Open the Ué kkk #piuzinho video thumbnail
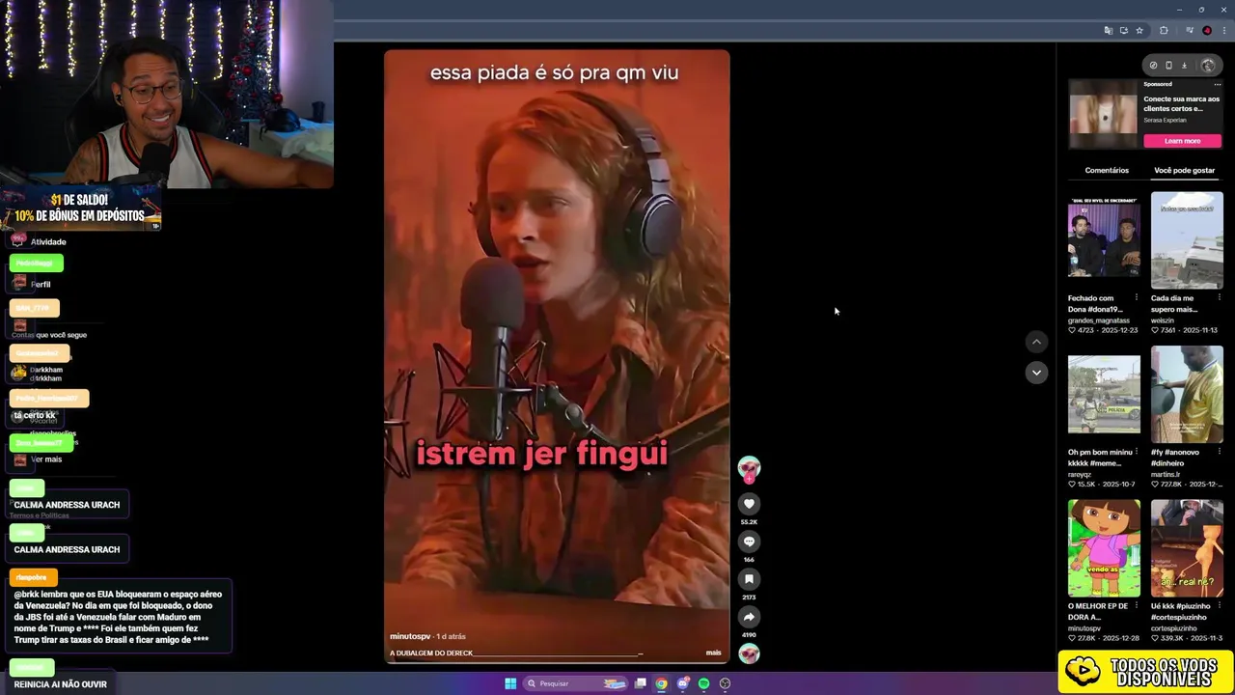The height and width of the screenshot is (695, 1235). tap(1187, 547)
